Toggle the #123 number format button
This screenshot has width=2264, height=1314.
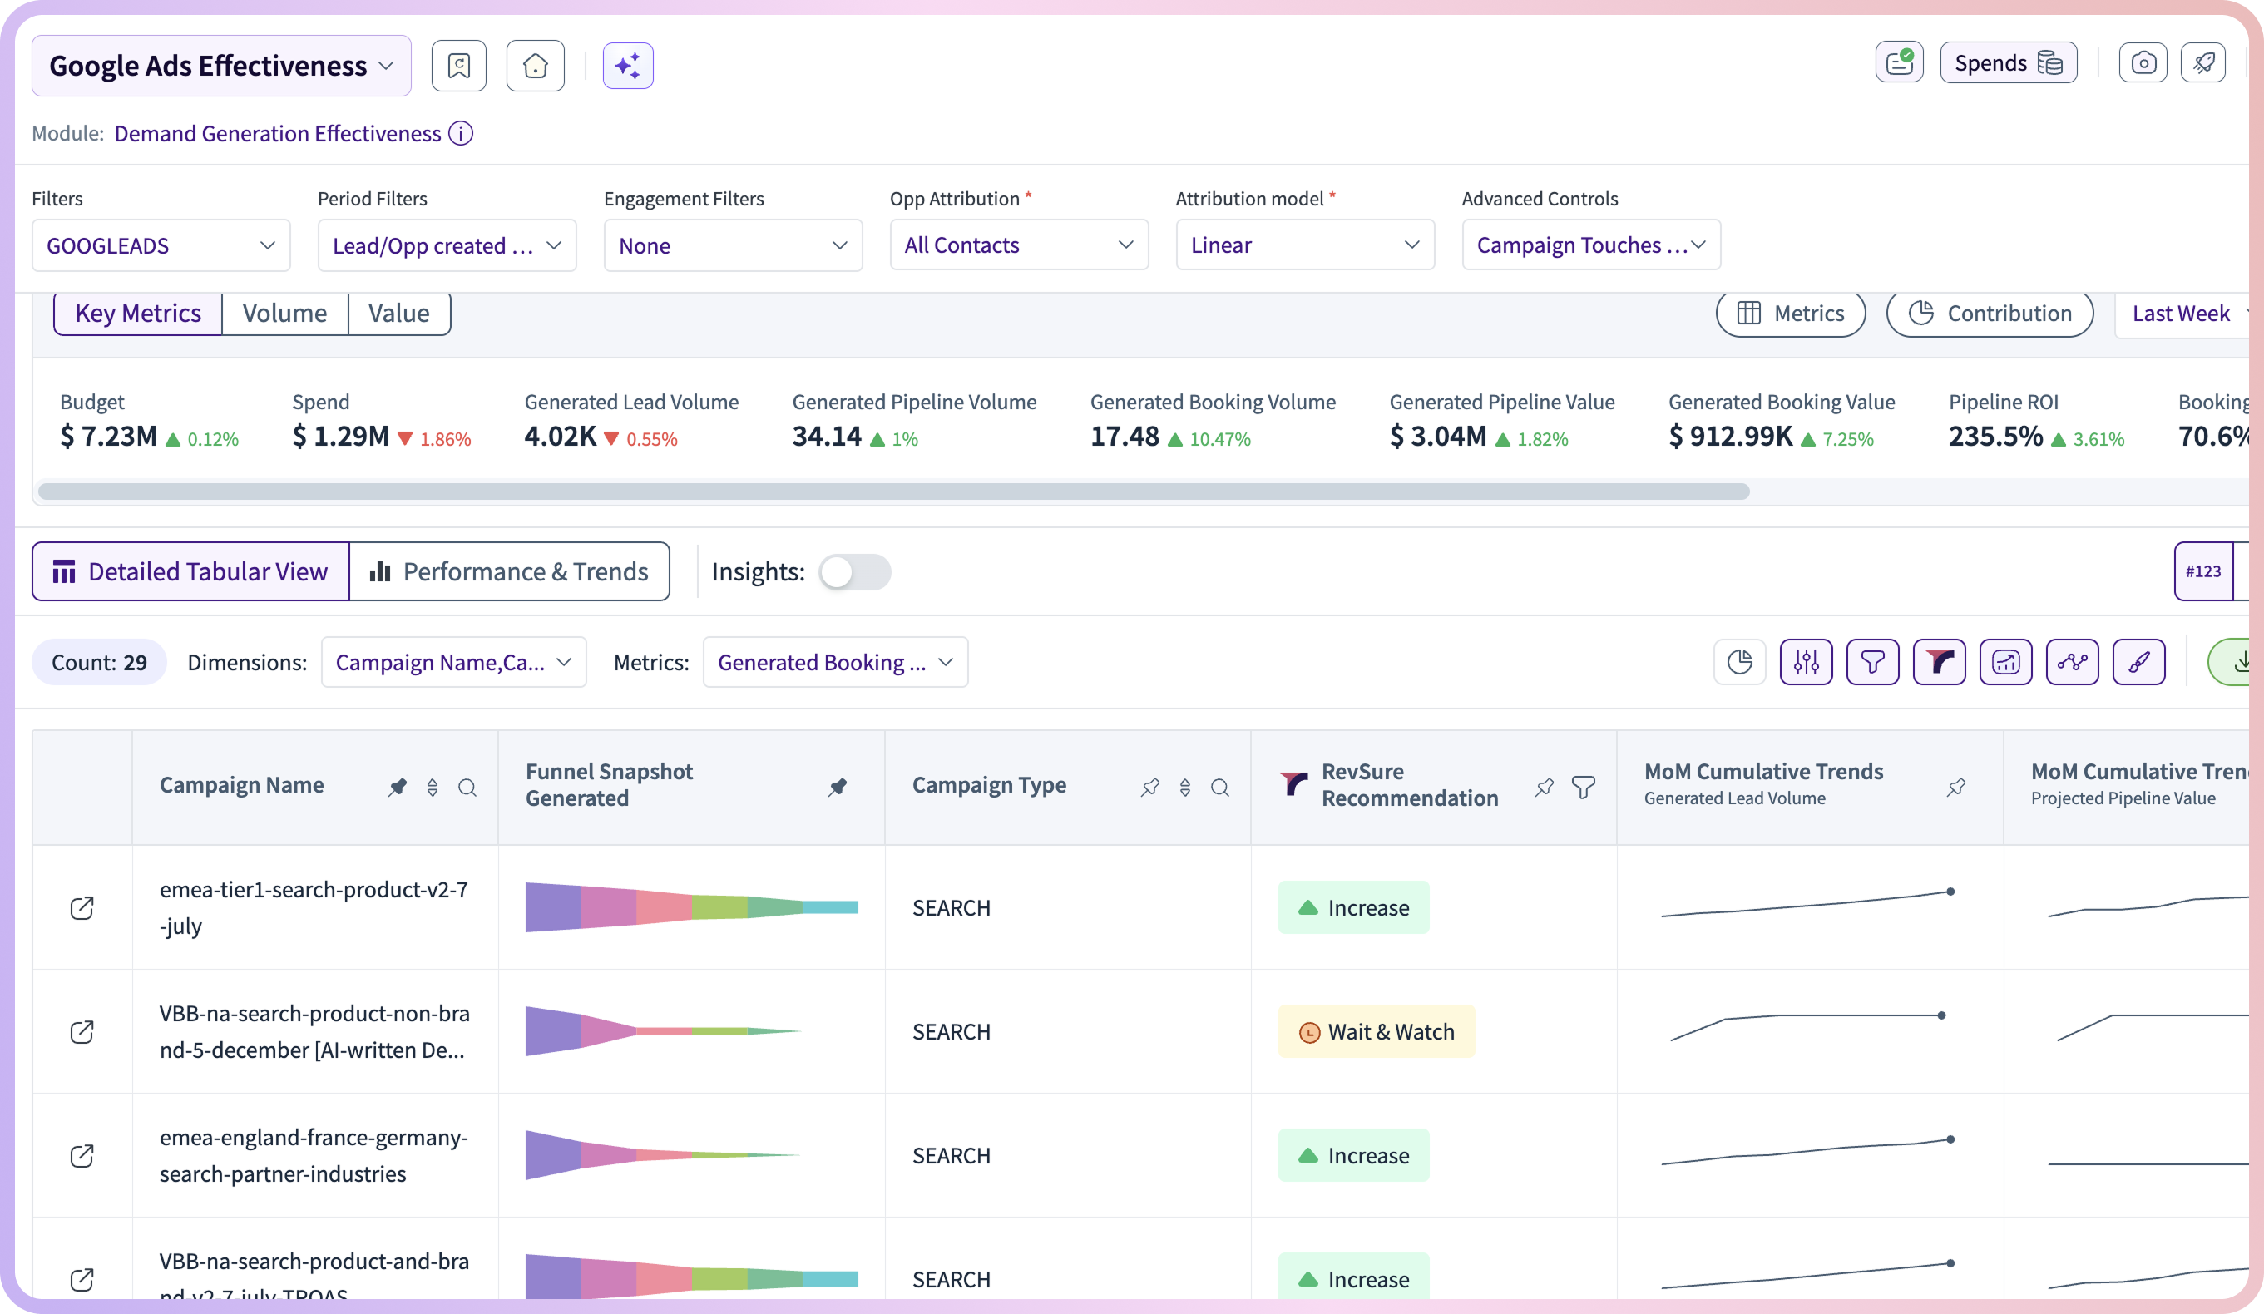coord(2203,571)
